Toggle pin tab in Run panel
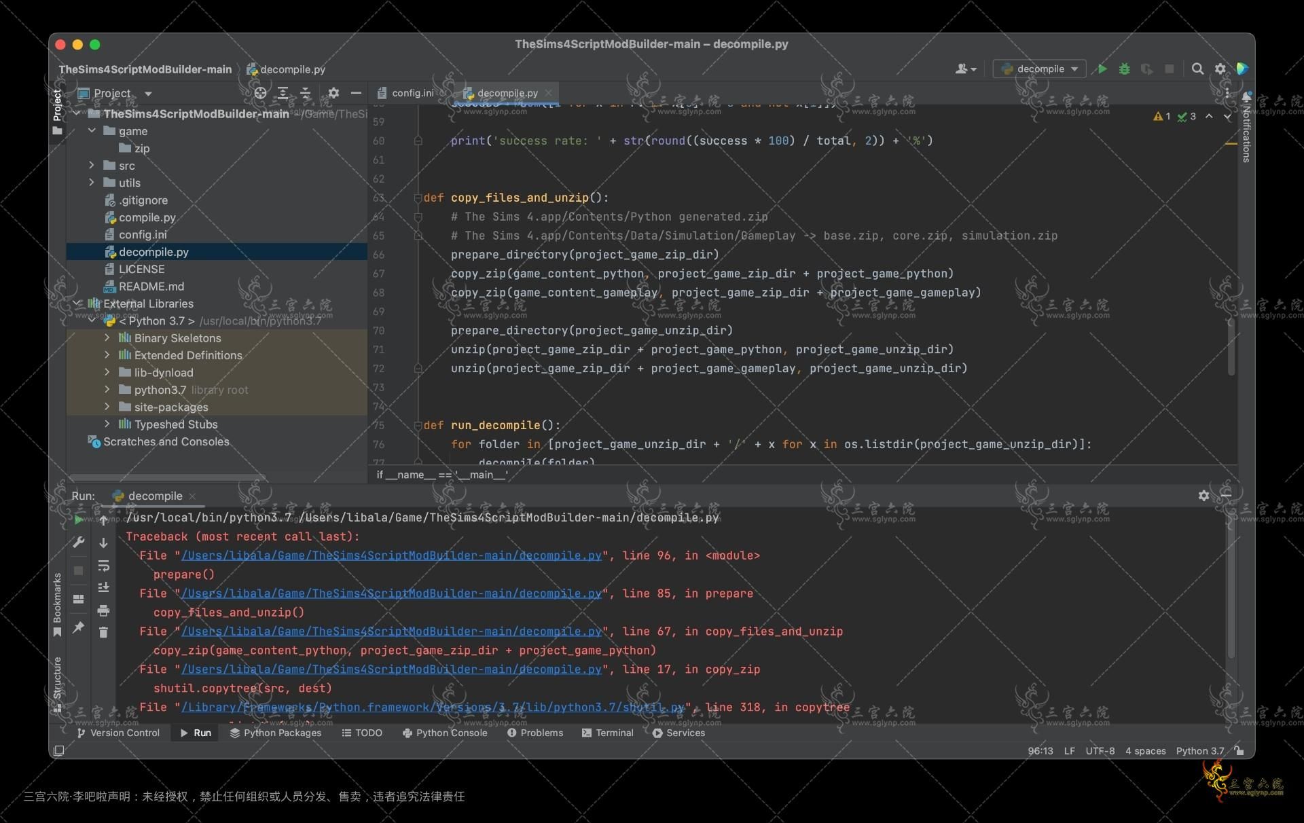The width and height of the screenshot is (1304, 823). click(x=79, y=627)
